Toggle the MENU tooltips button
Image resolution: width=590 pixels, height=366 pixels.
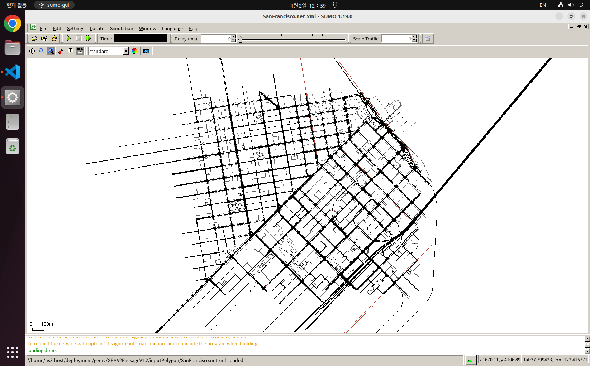click(80, 51)
